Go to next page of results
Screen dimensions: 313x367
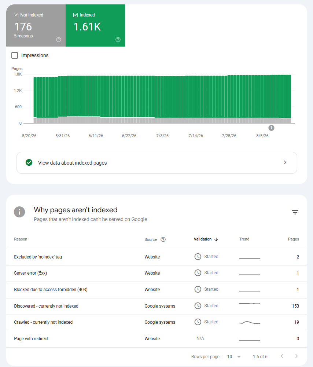297,356
